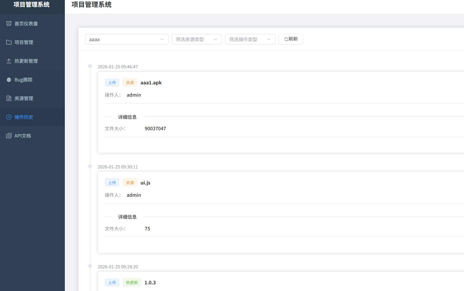Click the bug icon for Bug跟踪
Screen dimensions: 464x291
[9, 80]
